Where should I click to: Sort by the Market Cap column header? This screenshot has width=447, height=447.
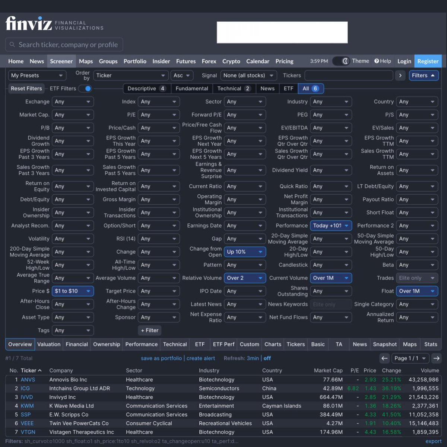pos(328,371)
